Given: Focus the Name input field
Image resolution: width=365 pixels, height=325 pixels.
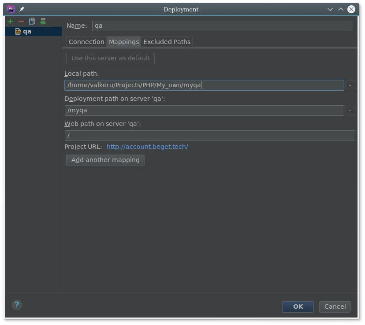Looking at the screenshot, I should [x=222, y=26].
